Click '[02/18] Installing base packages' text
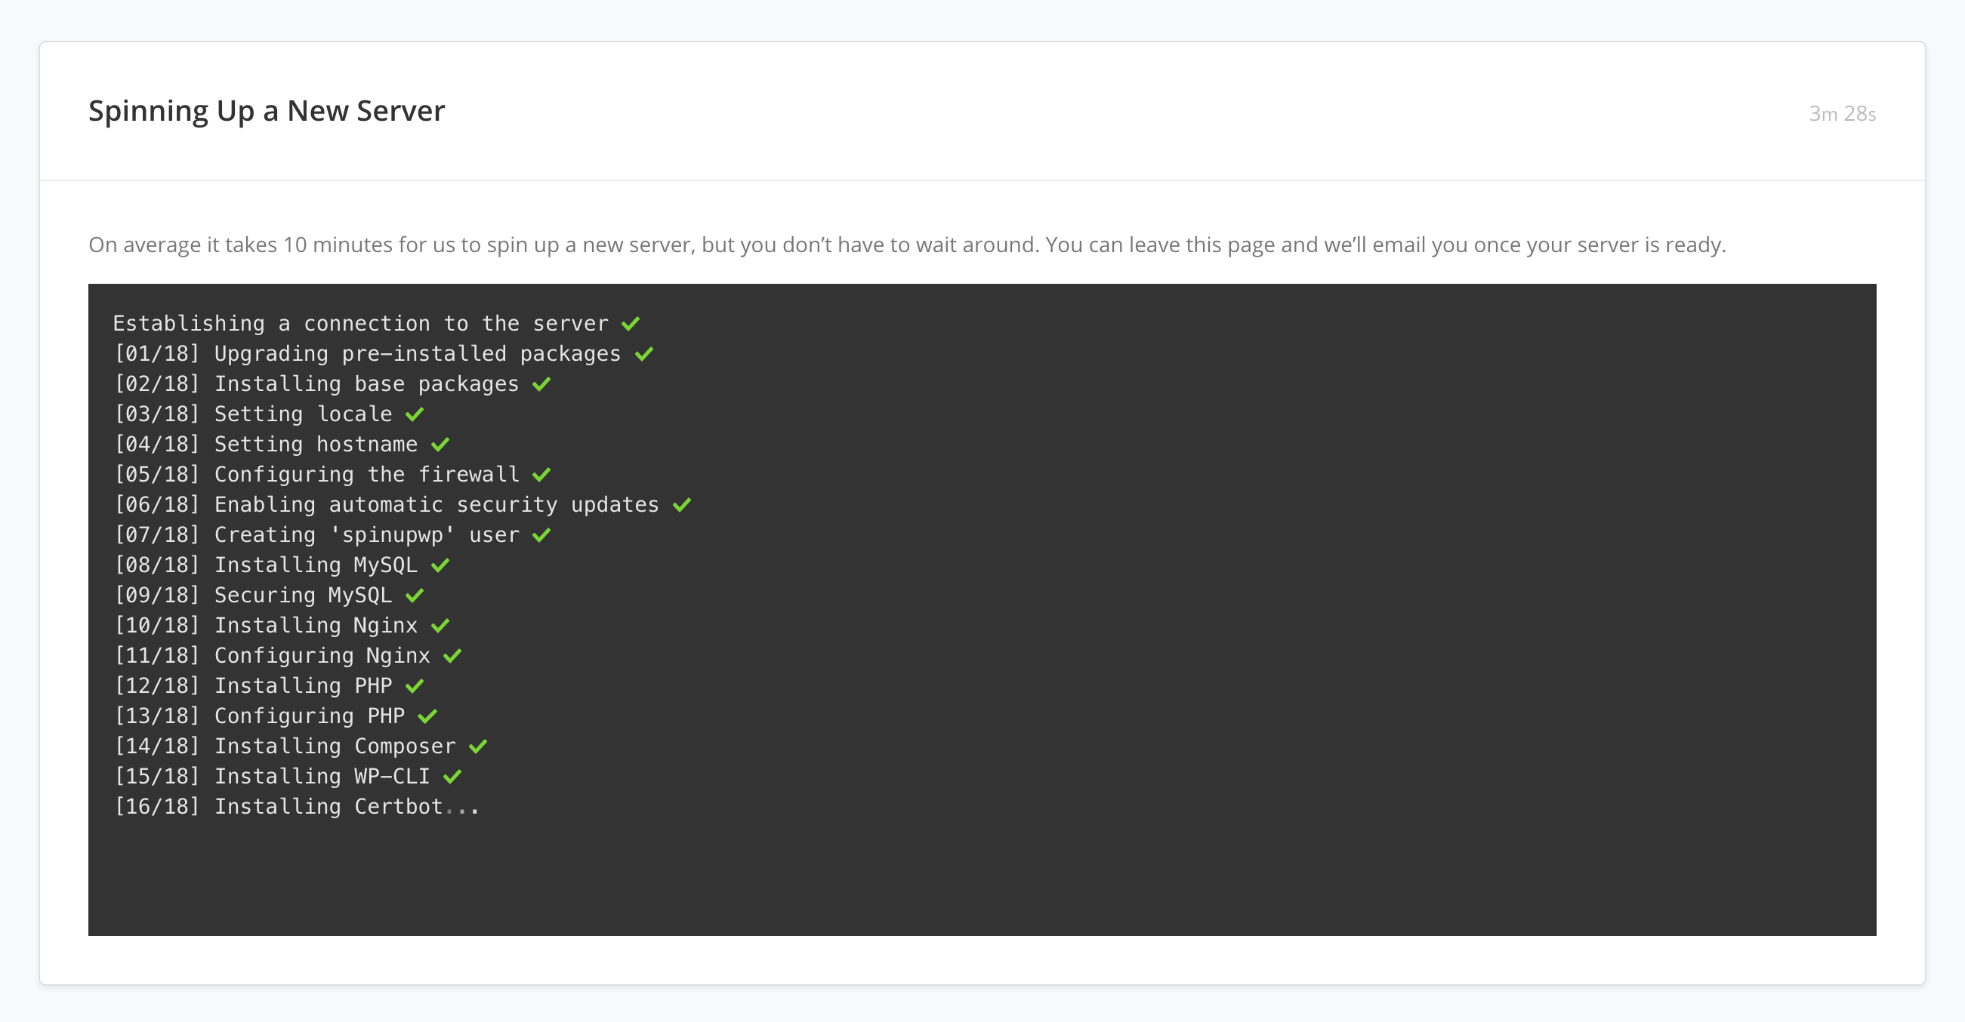 point(316,383)
